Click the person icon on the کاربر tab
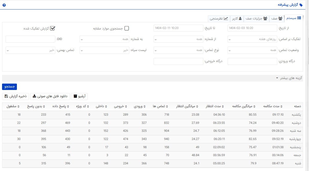 pos(241,18)
